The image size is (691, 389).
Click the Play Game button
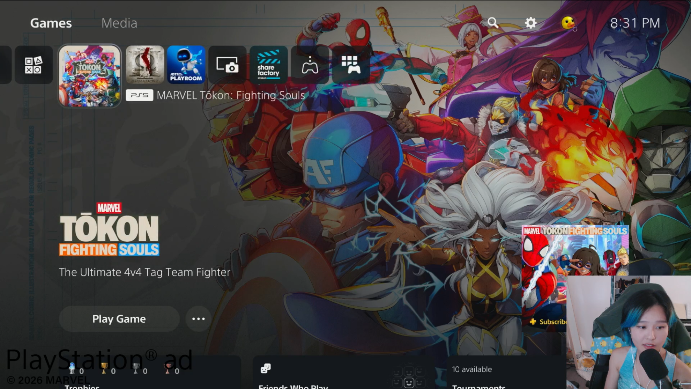[x=119, y=319]
